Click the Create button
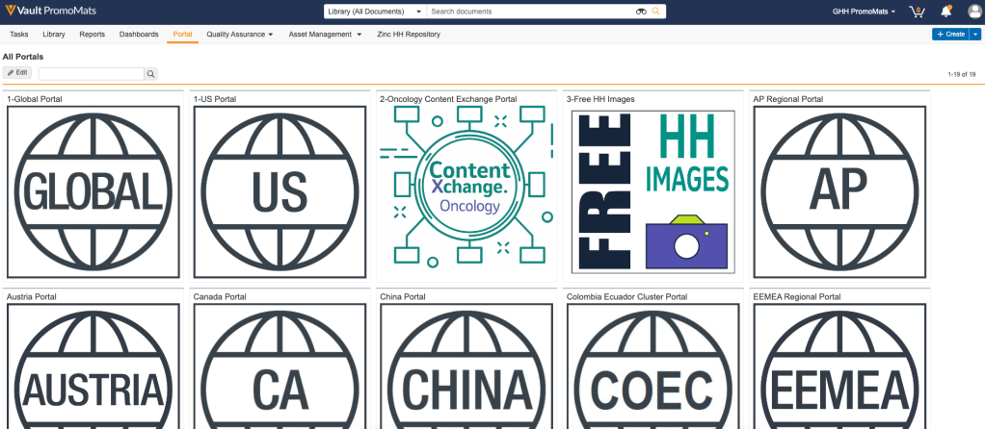 tap(950, 35)
